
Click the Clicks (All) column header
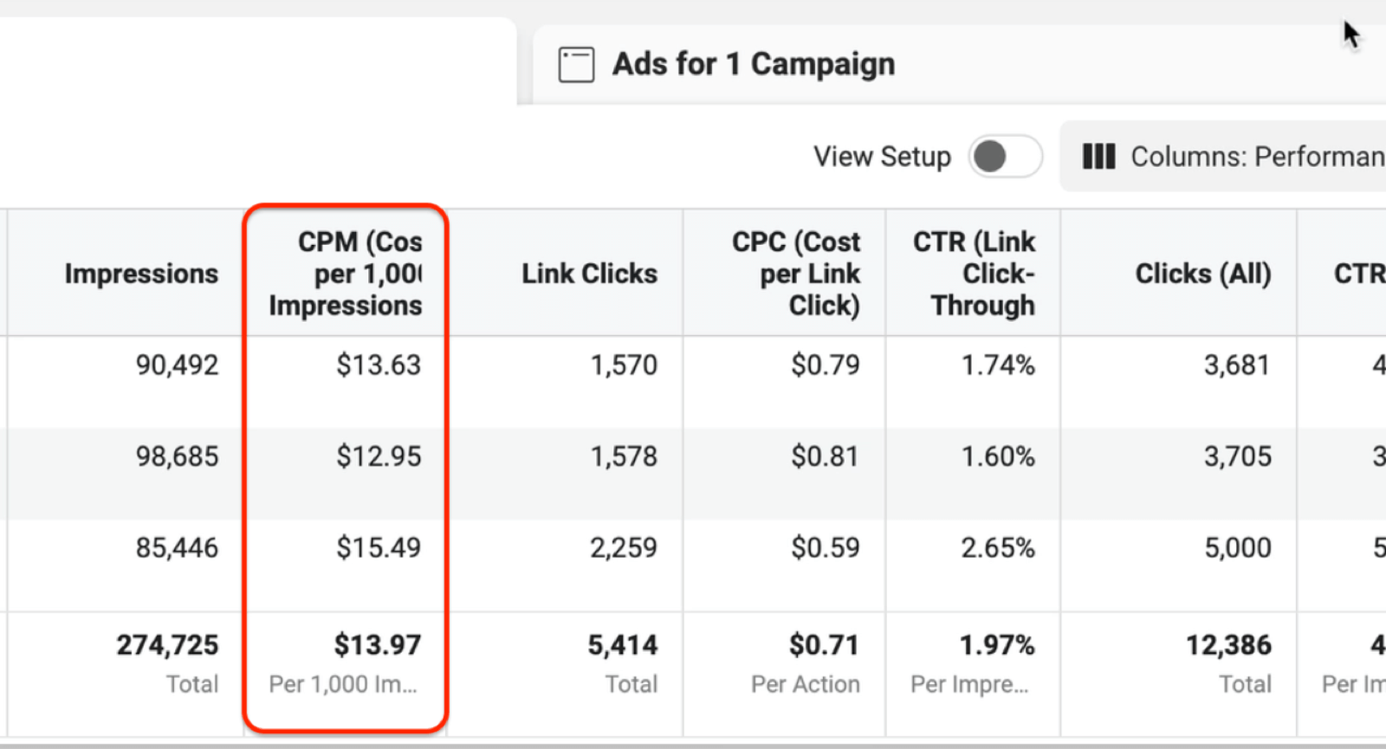[x=1202, y=274]
